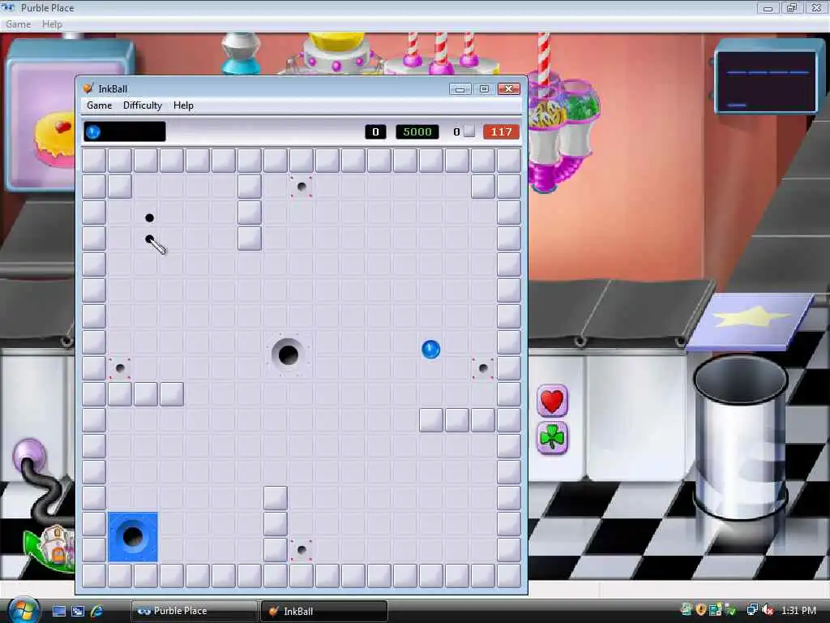Open Purble Place Help menu

[x=52, y=24]
